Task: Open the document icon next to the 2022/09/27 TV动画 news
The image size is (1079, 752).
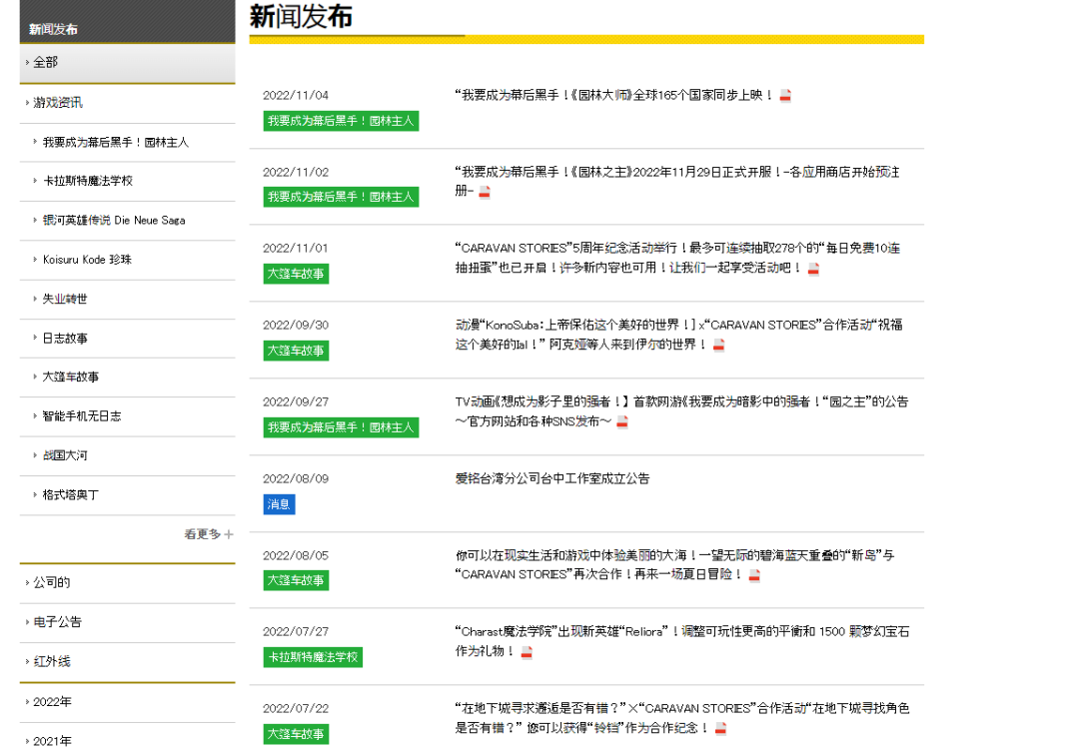Action: [x=620, y=421]
